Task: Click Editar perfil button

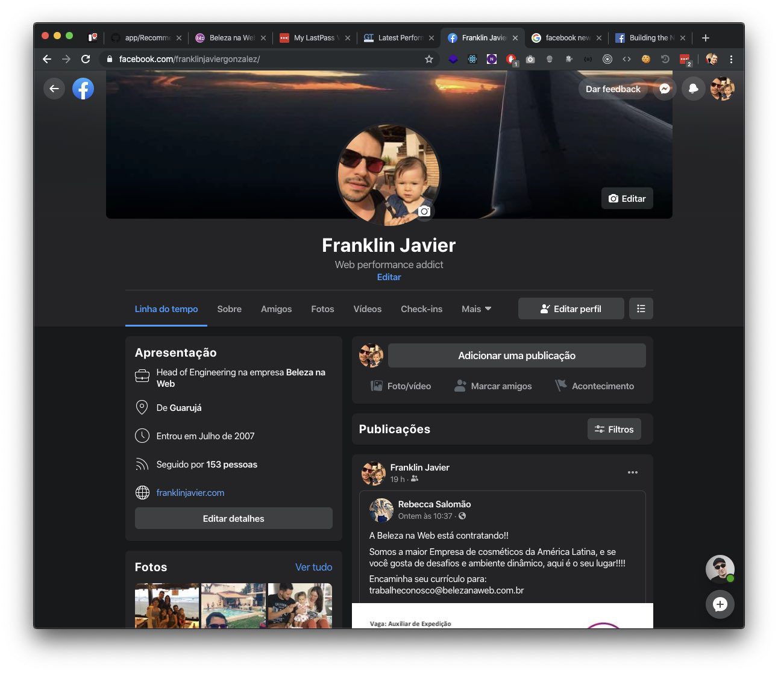Action: click(x=571, y=308)
